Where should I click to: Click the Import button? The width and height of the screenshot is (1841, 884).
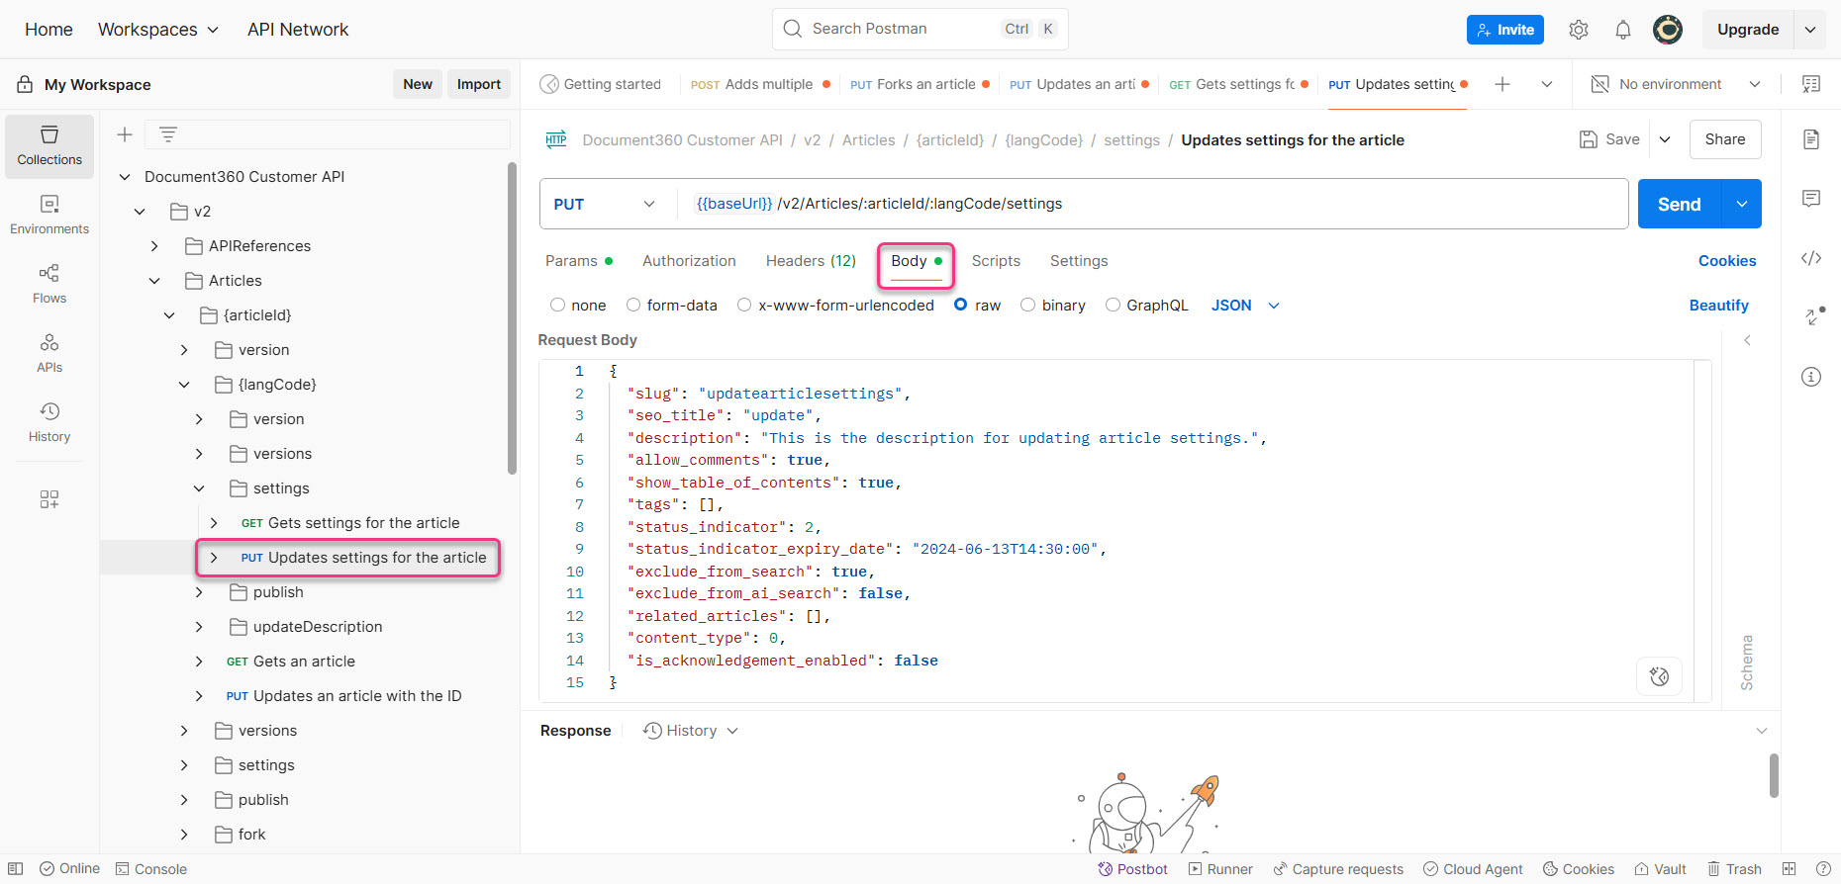coord(479,84)
